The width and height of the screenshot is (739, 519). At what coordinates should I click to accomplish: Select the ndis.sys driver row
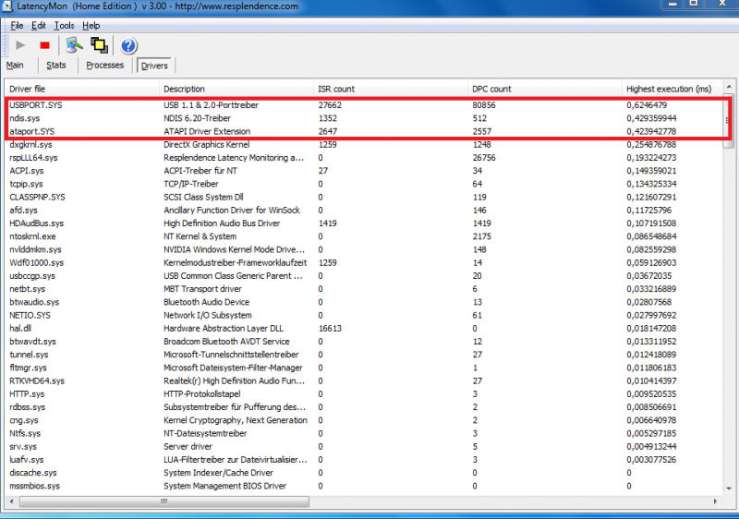pos(363,118)
